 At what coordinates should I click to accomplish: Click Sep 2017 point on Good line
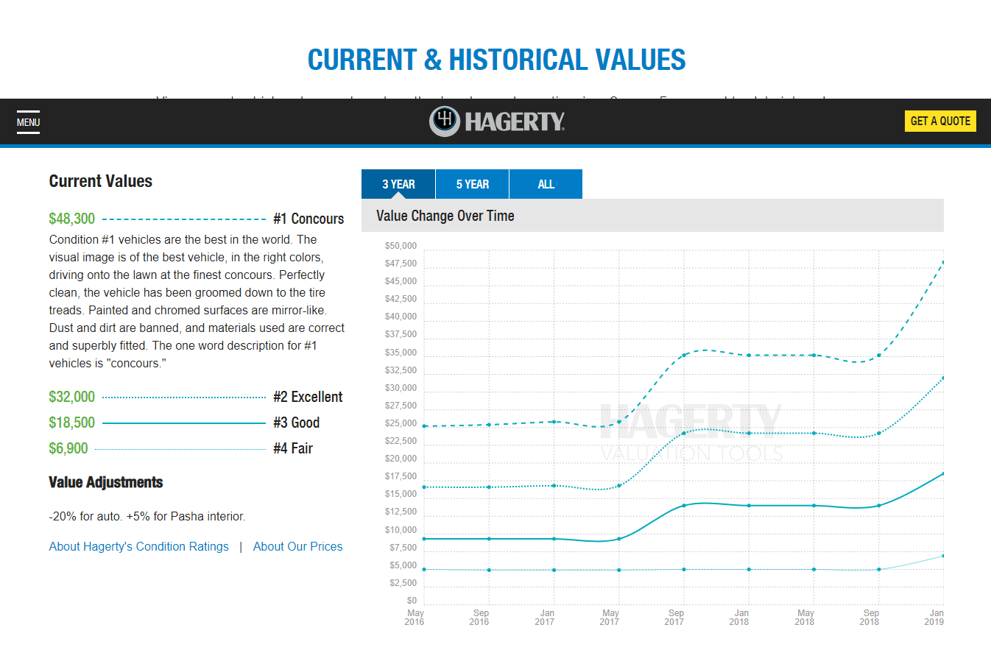click(x=684, y=505)
